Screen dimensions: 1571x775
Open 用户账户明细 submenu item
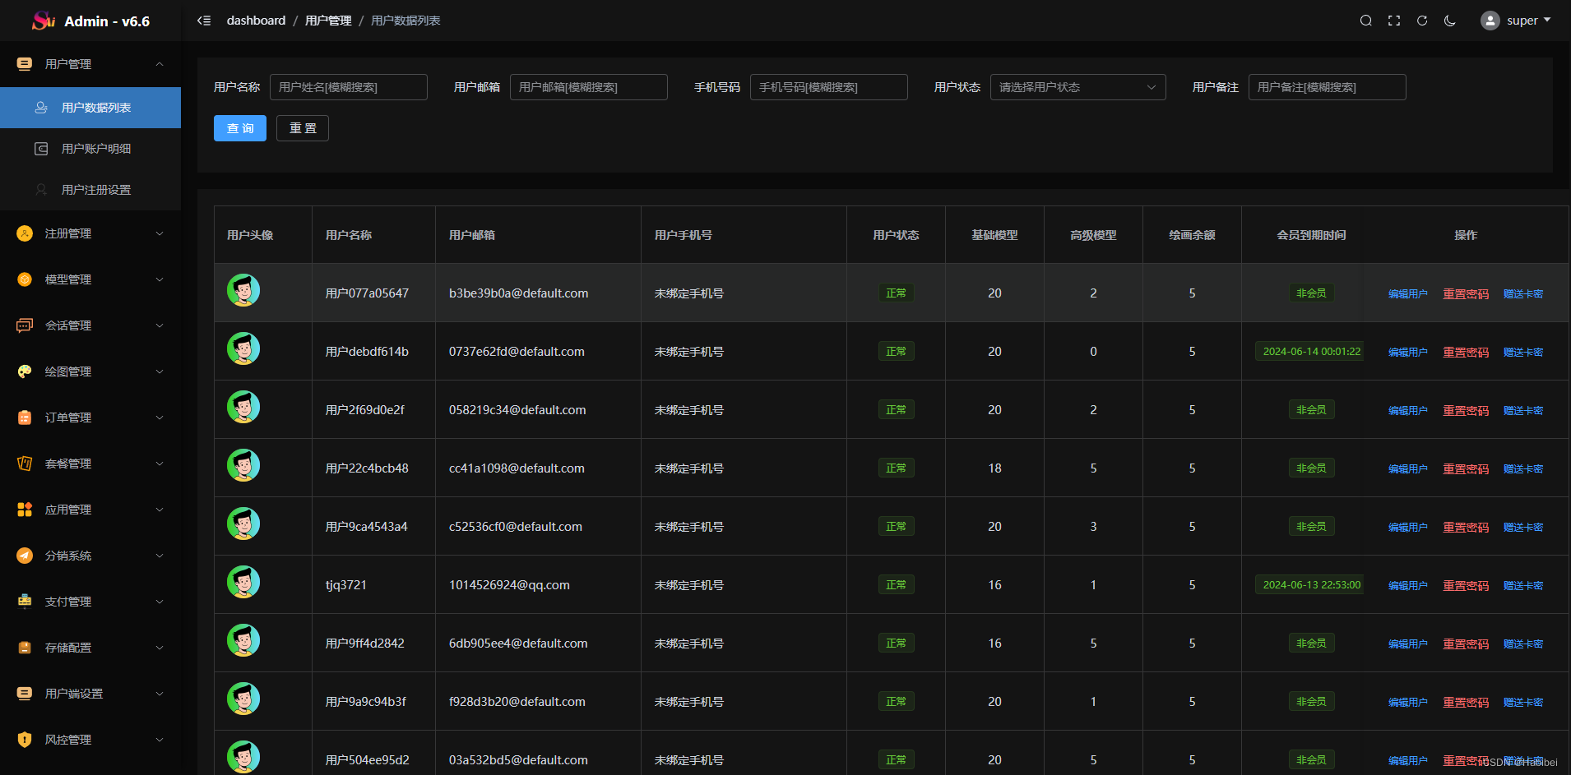[90, 149]
